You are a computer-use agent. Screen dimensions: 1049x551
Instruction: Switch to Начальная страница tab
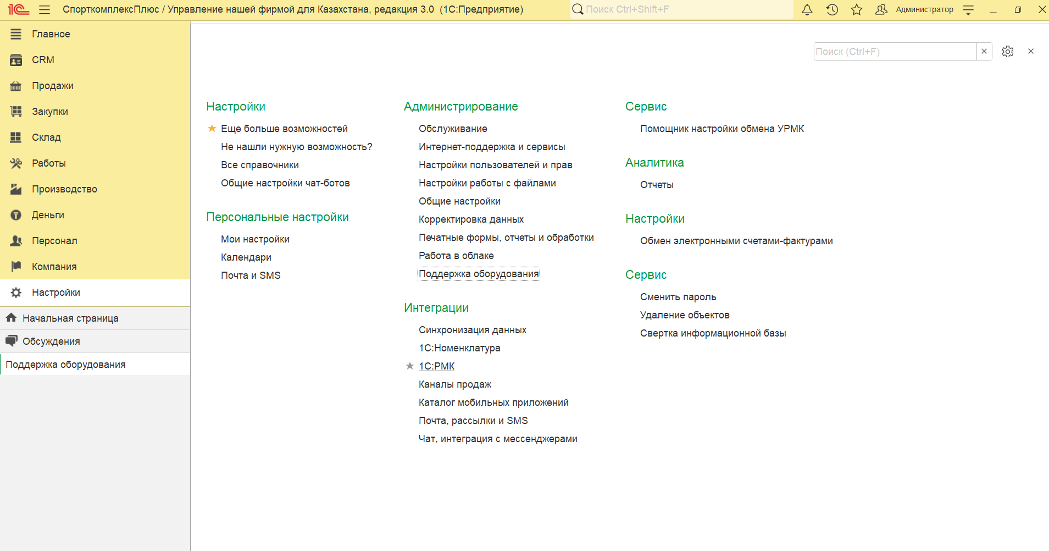pos(95,318)
